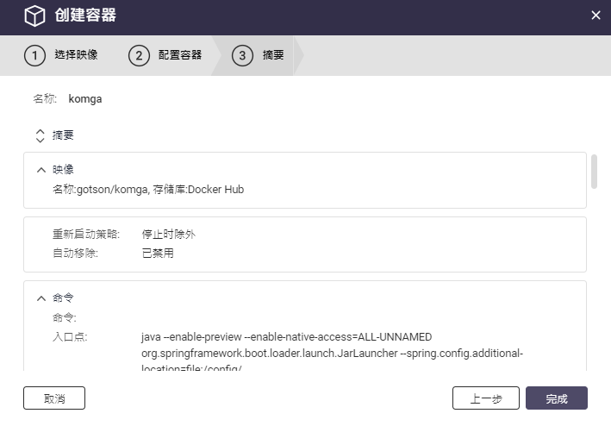The height and width of the screenshot is (426, 611).
Task: Click the vertical scrollbar thumb in summary
Action: coord(594,172)
